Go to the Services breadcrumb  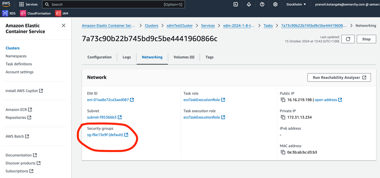click(208, 25)
